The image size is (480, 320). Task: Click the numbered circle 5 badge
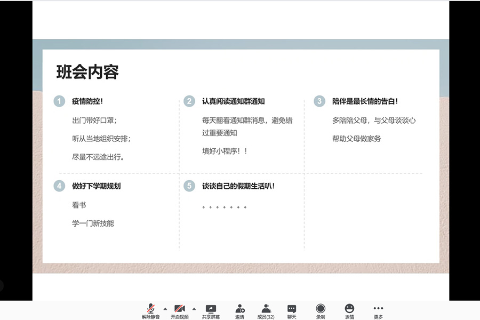189,186
